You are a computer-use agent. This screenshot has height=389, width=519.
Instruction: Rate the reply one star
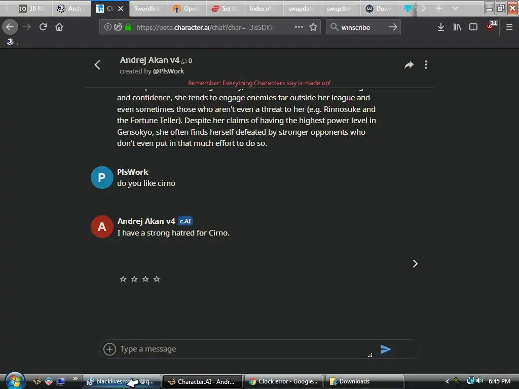click(x=123, y=279)
